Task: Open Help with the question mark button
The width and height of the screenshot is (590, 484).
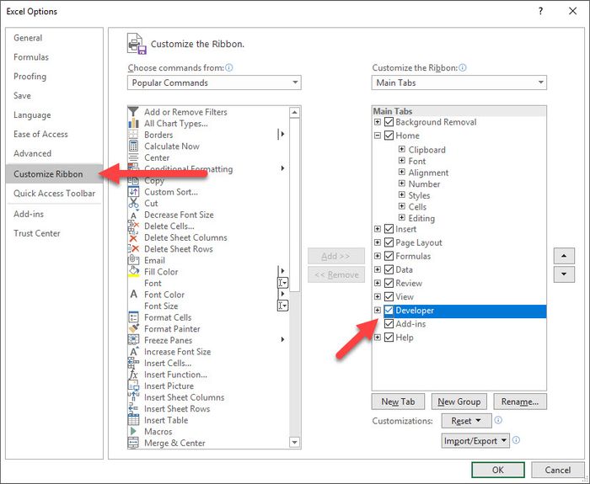Action: (x=541, y=11)
